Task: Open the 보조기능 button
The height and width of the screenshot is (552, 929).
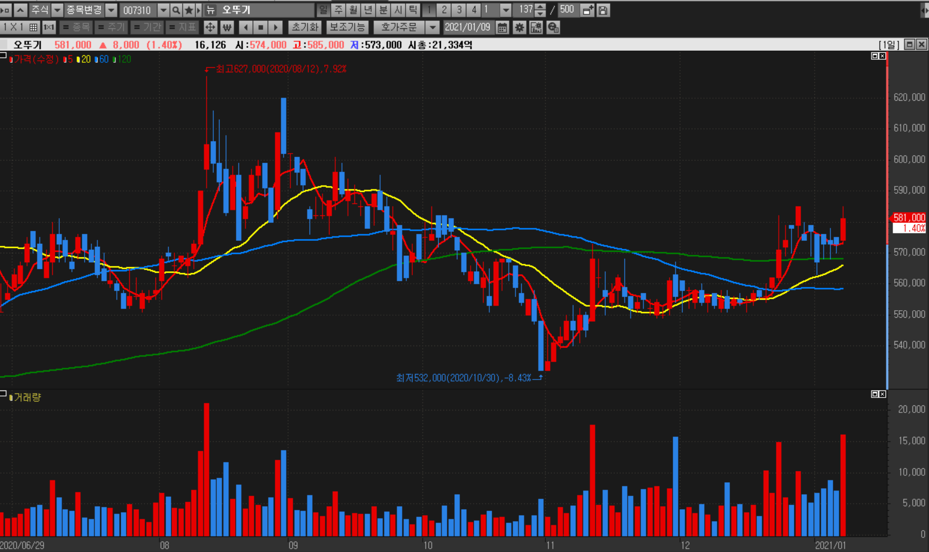Action: [347, 27]
